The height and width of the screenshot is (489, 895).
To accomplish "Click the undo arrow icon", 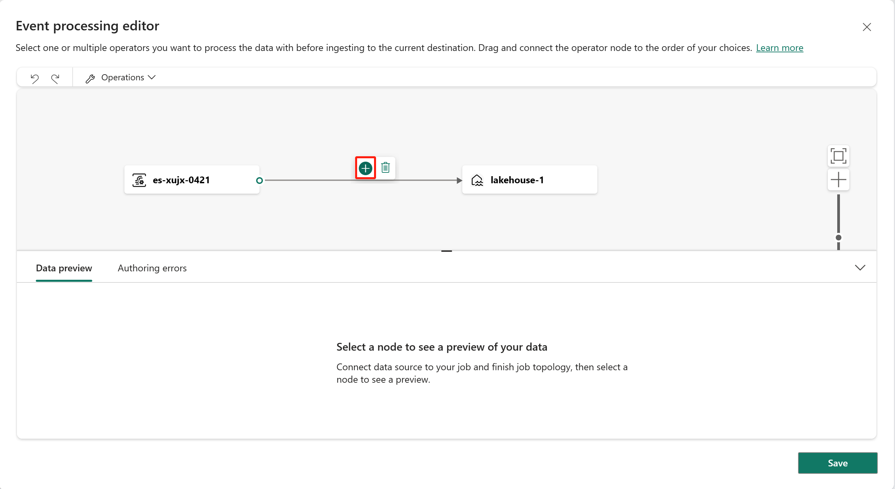I will pyautogui.click(x=34, y=77).
